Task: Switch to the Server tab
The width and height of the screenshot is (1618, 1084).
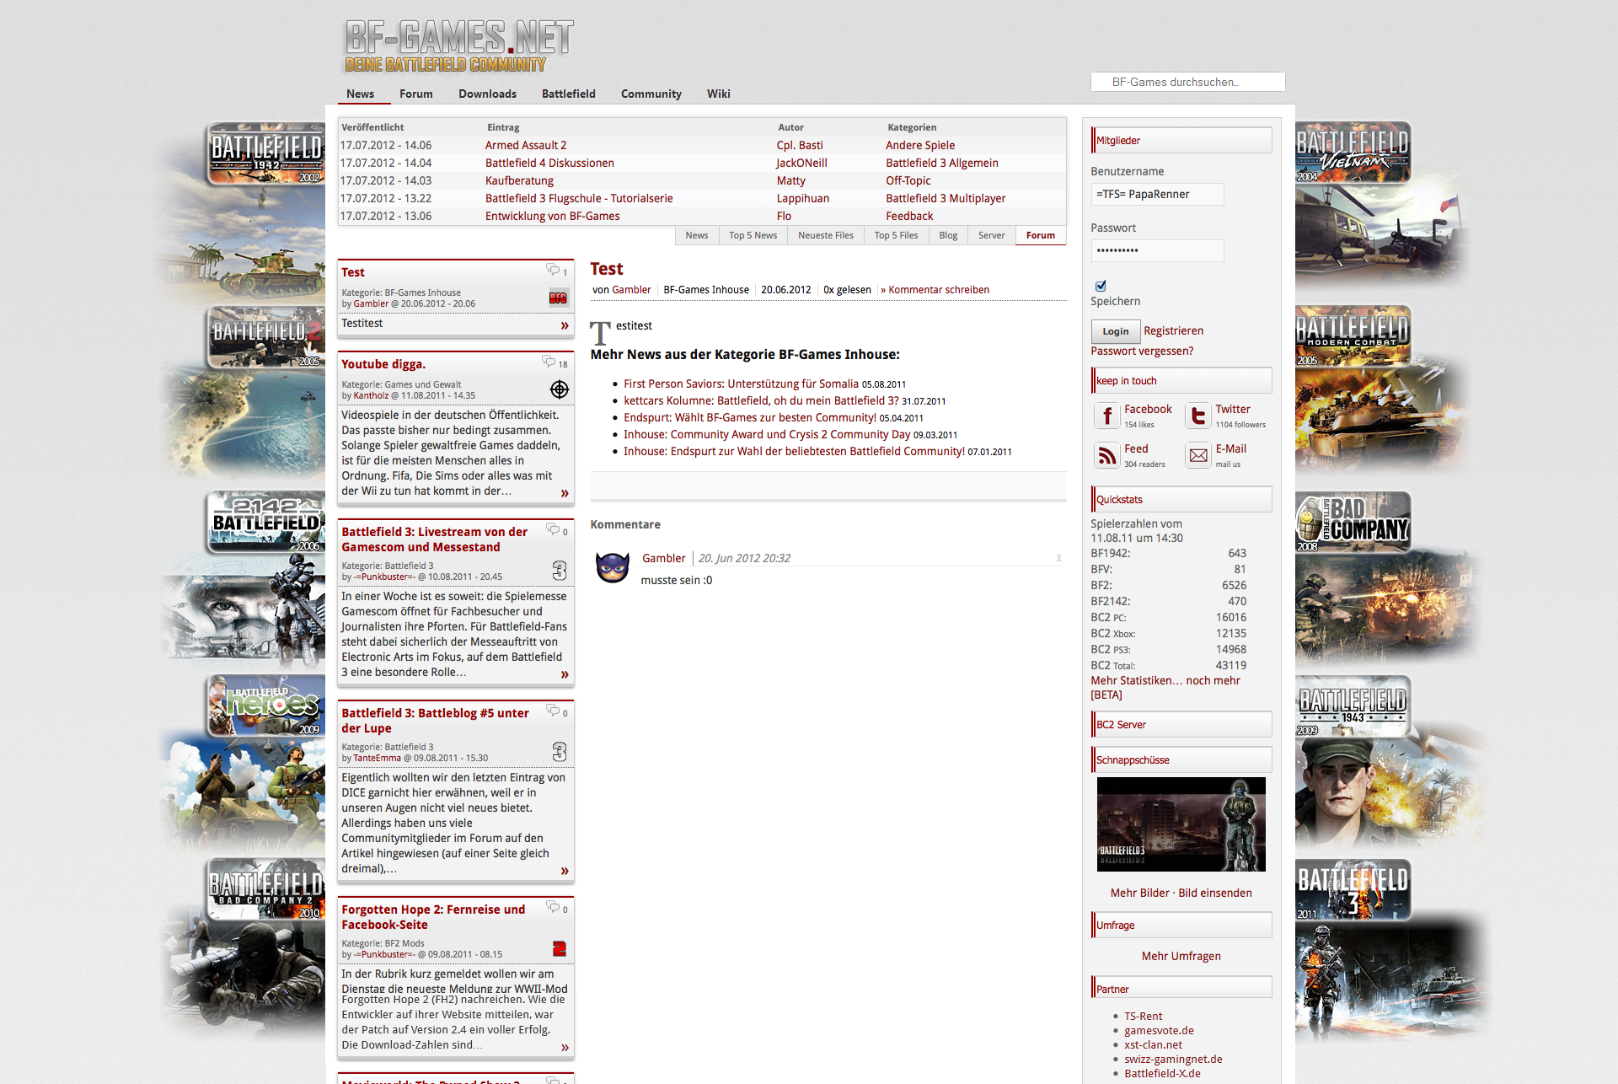Action: 992,235
